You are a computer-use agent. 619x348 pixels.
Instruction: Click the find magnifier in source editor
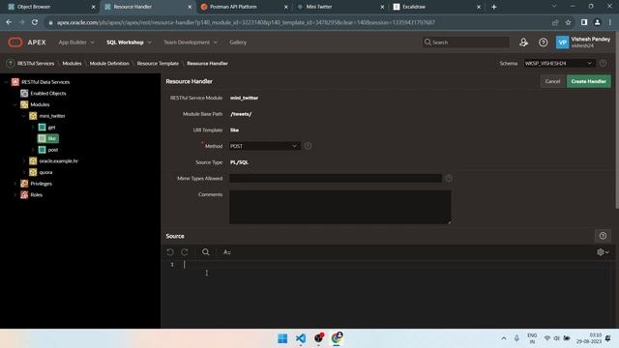[206, 251]
